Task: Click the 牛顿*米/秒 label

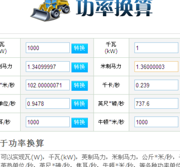Action: coord(111,122)
